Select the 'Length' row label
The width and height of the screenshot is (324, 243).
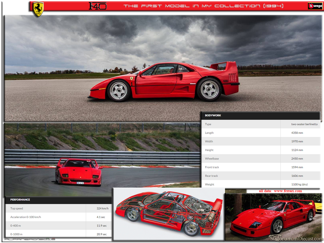(209, 133)
